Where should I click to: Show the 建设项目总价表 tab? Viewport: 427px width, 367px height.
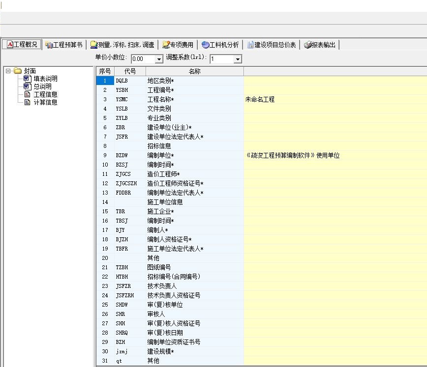[x=272, y=45]
